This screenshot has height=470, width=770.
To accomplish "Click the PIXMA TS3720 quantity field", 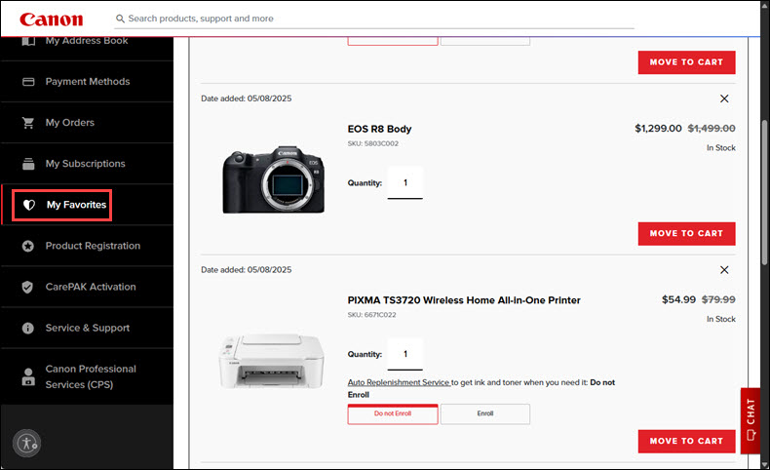I will [x=405, y=354].
